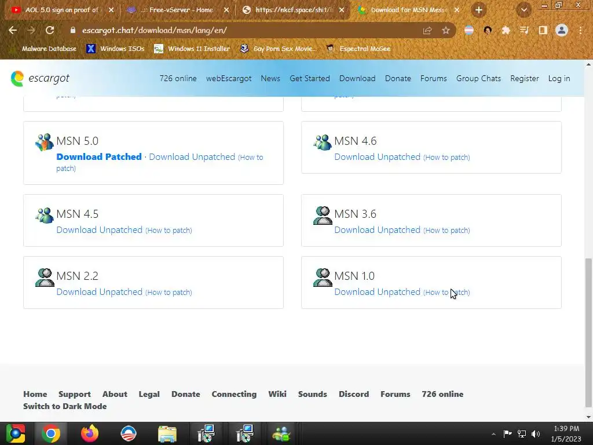Viewport: 593px width, 445px height.
Task: Open the Discord footer link
Action: pyautogui.click(x=354, y=394)
